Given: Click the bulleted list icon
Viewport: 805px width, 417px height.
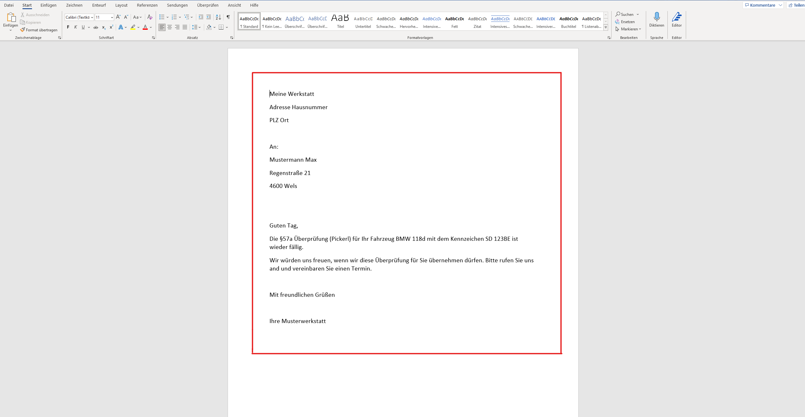Looking at the screenshot, I should (x=162, y=17).
